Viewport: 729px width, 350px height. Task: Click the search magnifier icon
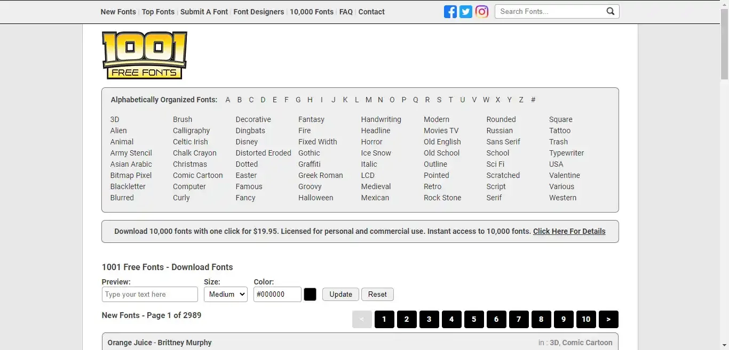[x=611, y=11]
